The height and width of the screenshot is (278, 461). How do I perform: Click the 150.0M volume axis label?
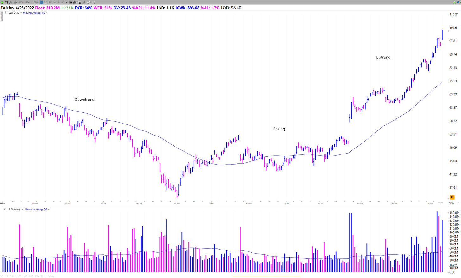[x=454, y=213]
